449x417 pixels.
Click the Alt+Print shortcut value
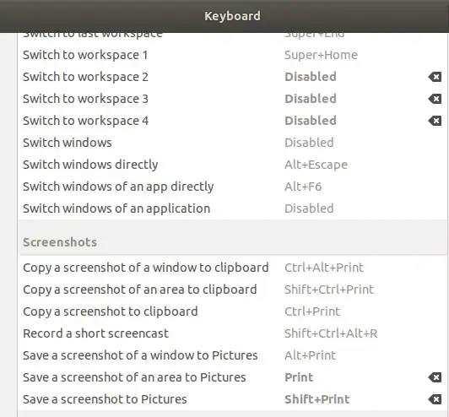(310, 355)
